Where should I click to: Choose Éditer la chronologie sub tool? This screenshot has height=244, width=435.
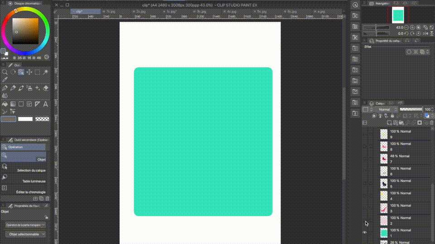[23, 189]
